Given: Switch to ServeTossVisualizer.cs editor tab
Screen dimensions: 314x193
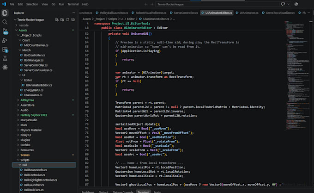Looking at the screenshot, I should [278, 13].
